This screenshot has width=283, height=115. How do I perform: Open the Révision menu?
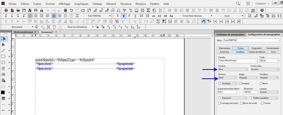pyautogui.click(x=141, y=4)
